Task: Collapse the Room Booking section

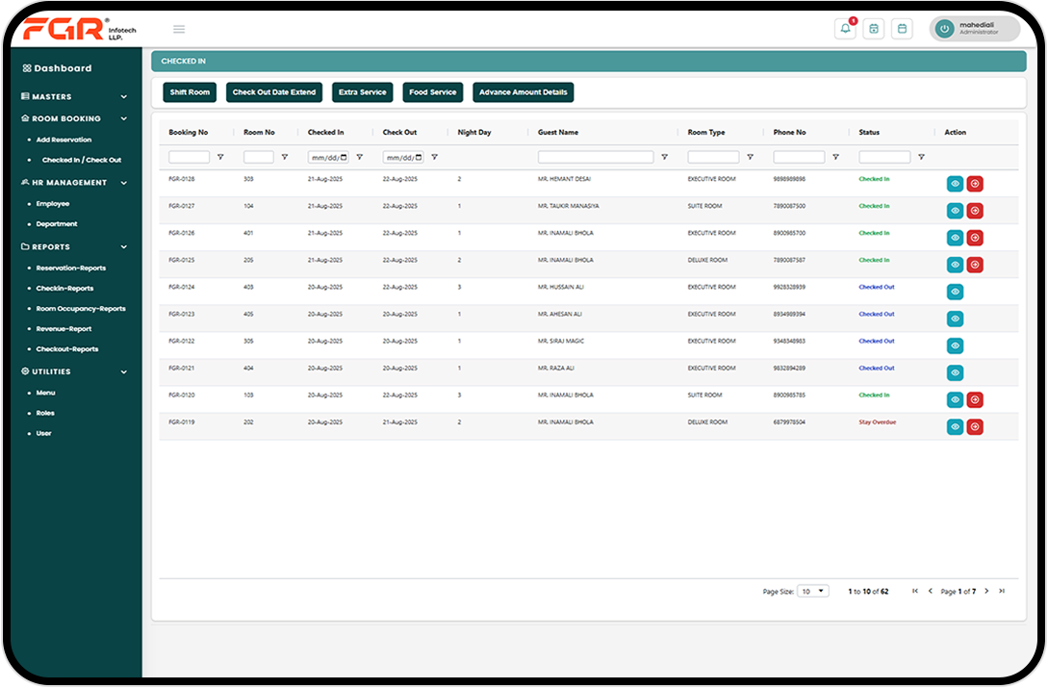Action: (123, 118)
